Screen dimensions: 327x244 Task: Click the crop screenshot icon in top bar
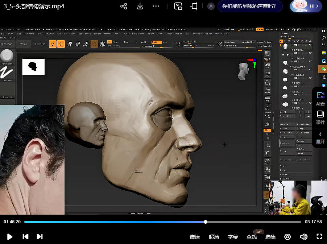pos(194,6)
